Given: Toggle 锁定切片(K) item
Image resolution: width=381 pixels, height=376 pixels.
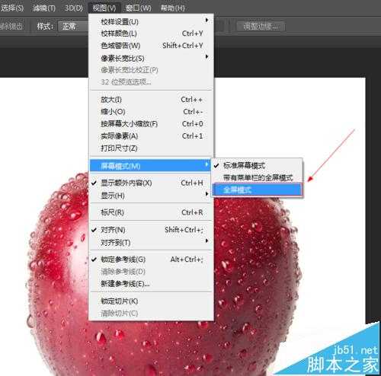Looking at the screenshot, I should pyautogui.click(x=151, y=301).
